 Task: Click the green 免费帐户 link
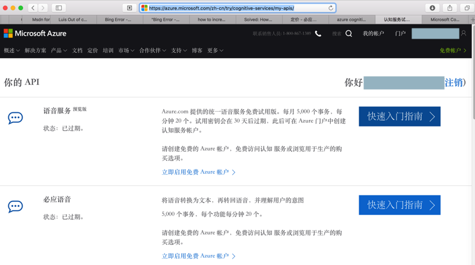(453, 51)
